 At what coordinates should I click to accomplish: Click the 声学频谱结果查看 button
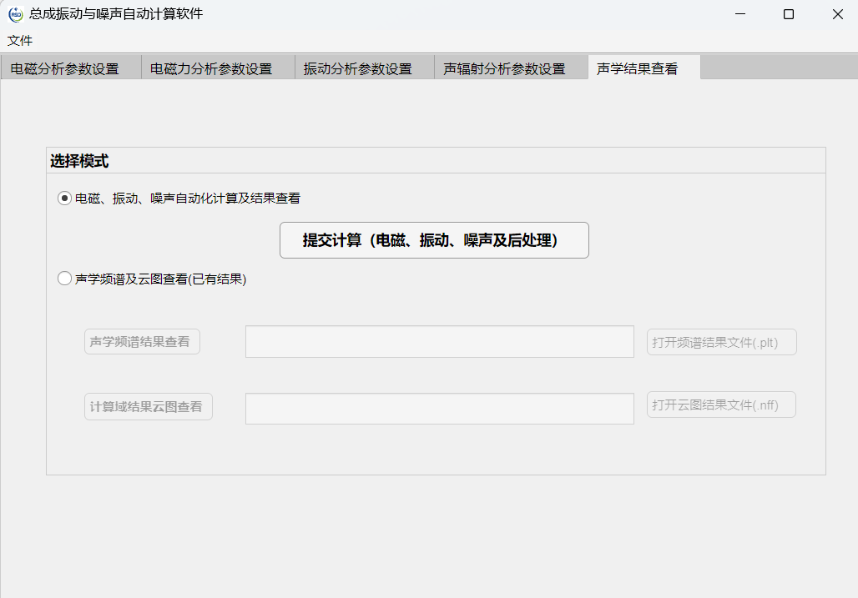click(x=142, y=342)
